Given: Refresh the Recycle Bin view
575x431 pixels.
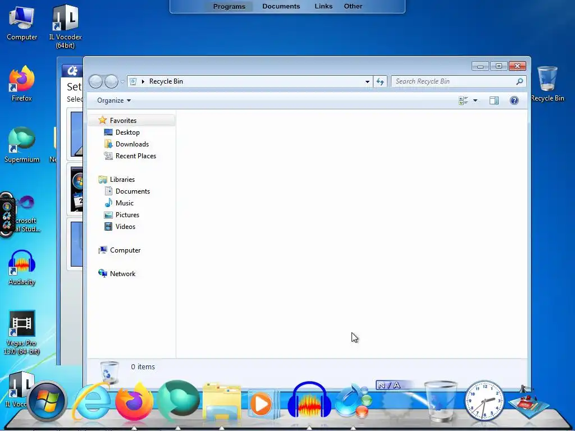Looking at the screenshot, I should tap(380, 81).
